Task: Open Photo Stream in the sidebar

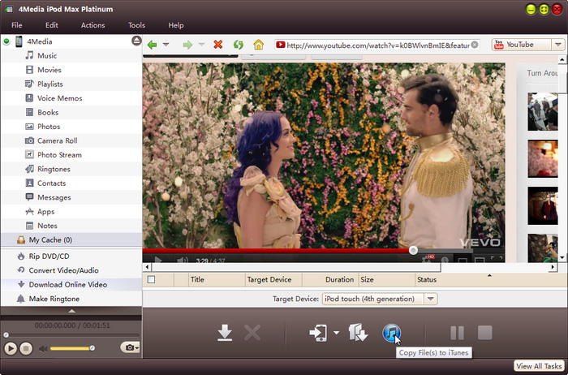Action: tap(54, 155)
